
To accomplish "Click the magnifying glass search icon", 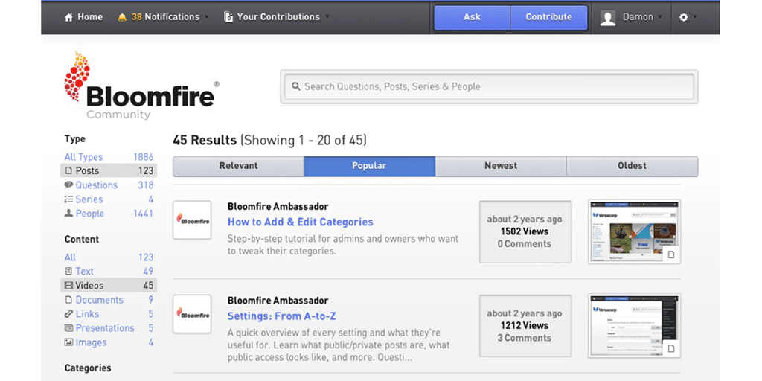I will pos(295,86).
